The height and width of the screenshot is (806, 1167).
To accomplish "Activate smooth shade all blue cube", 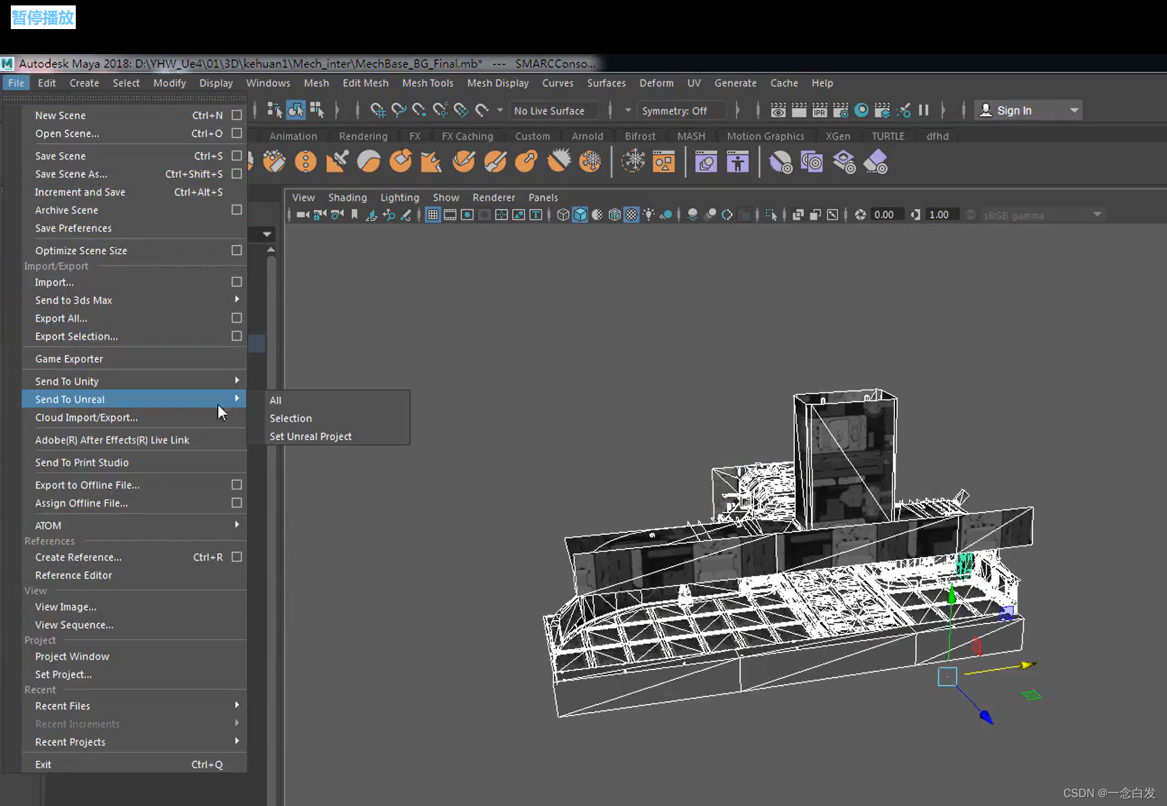I will pos(580,215).
